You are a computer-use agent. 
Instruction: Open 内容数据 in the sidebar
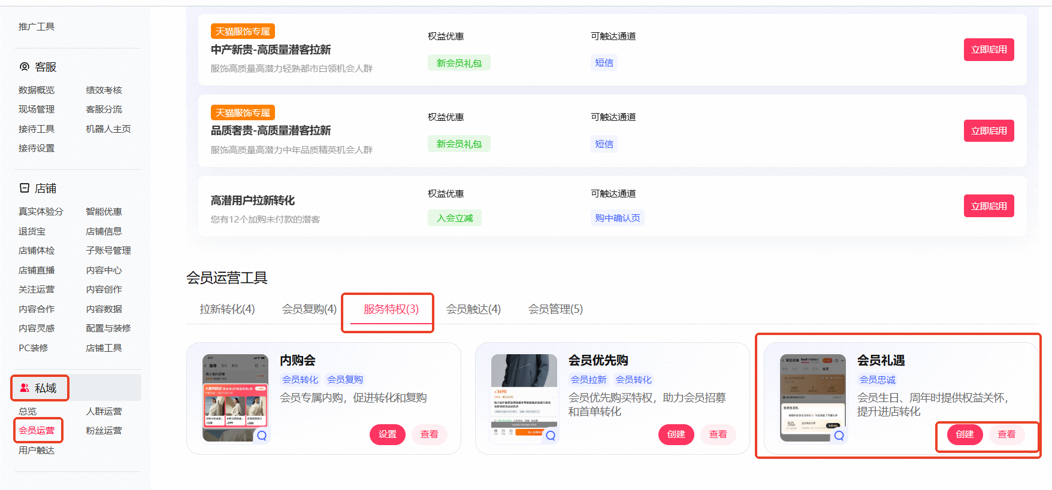[x=104, y=309]
